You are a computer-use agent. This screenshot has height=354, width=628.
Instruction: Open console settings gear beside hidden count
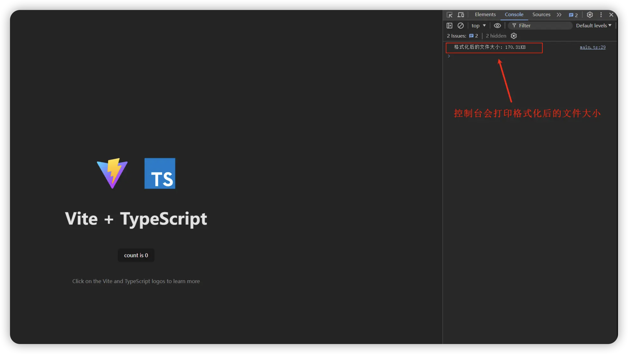(514, 36)
